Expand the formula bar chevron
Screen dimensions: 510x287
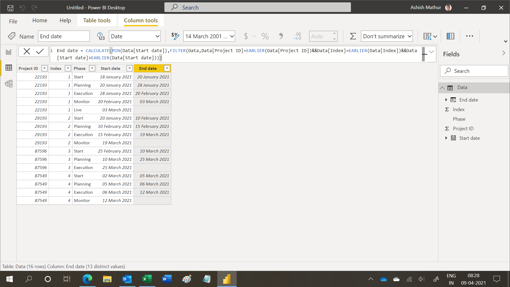coord(431,52)
